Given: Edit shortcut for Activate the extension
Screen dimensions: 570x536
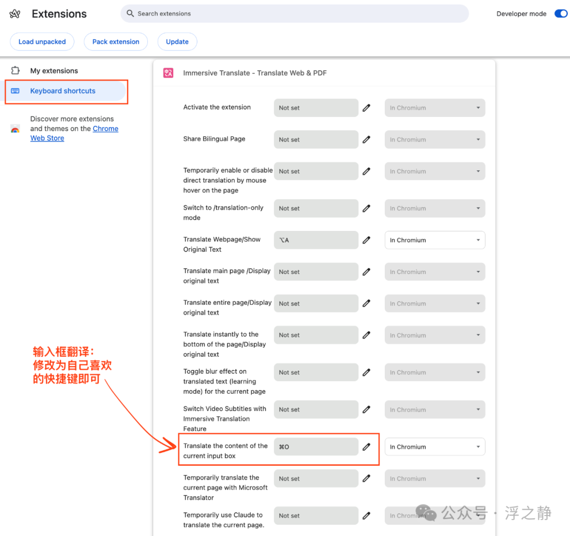Looking at the screenshot, I should click(366, 108).
